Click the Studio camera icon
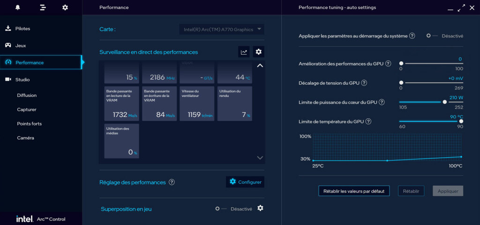This screenshot has height=225, width=480. point(8,80)
